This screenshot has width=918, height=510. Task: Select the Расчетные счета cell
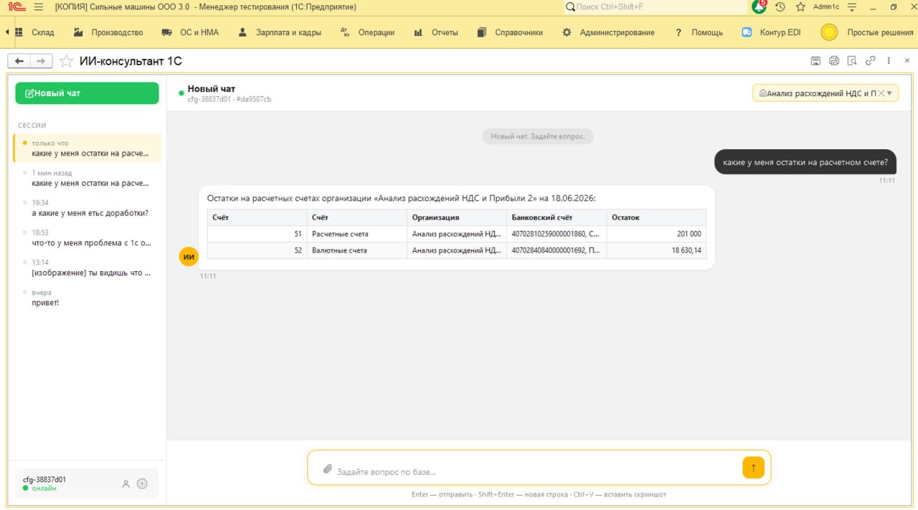coord(357,234)
